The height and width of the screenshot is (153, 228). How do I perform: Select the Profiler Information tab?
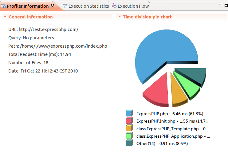click(x=28, y=6)
